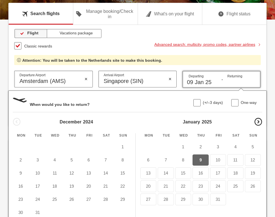The height and width of the screenshot is (217, 275).
Task: Select January 27 in the calendar
Action: coord(148,199)
